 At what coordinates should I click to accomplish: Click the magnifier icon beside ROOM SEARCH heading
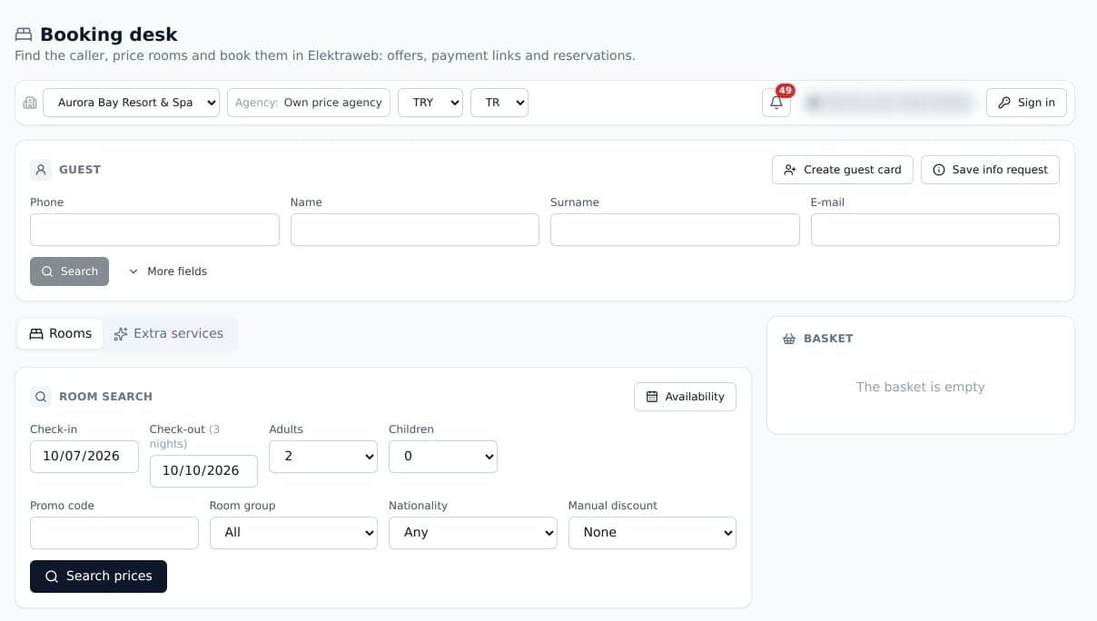click(x=41, y=397)
